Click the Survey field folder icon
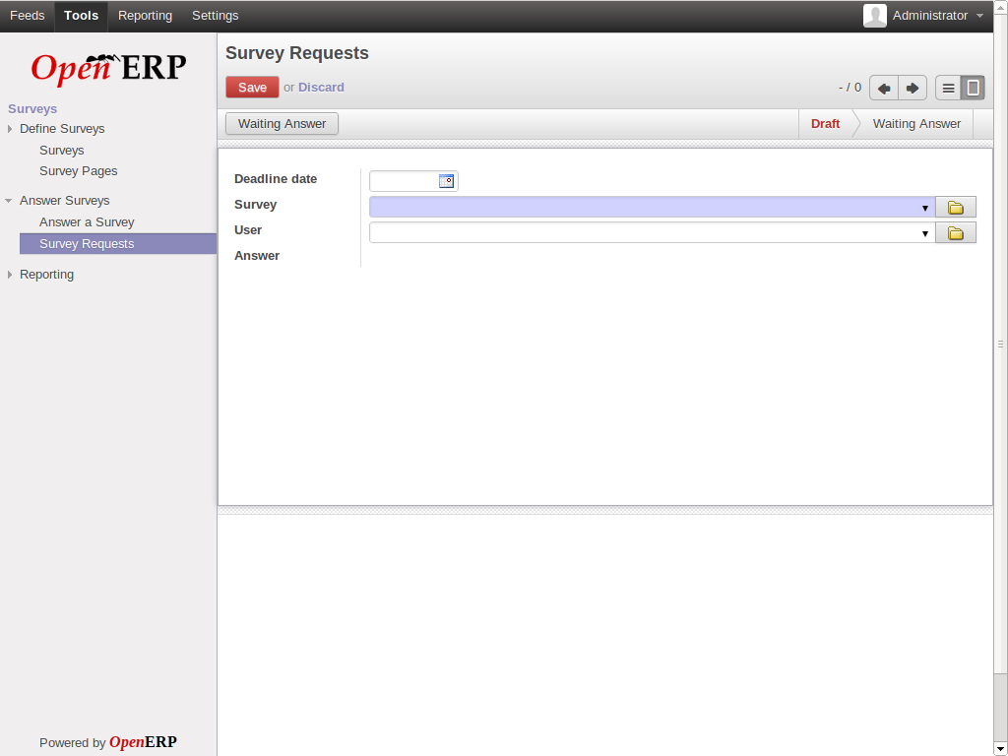 [x=955, y=208]
